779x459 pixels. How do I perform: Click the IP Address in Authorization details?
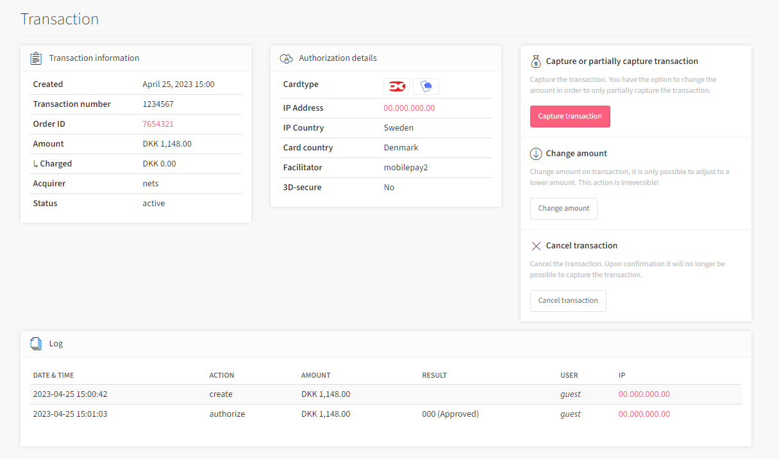coord(409,108)
